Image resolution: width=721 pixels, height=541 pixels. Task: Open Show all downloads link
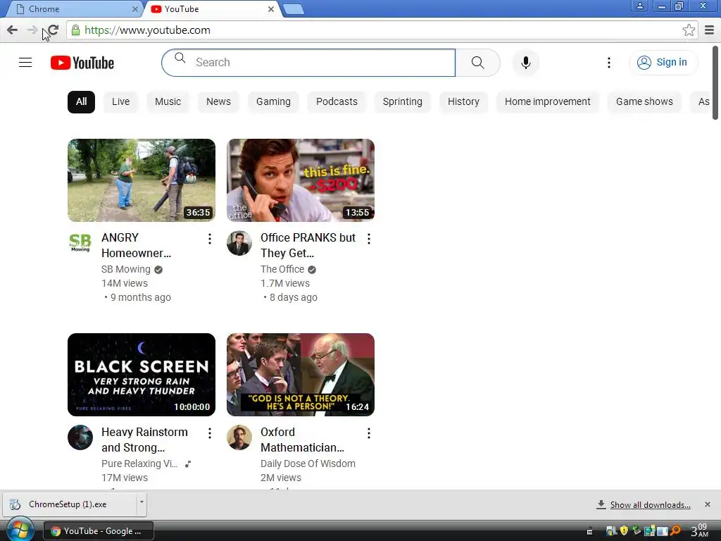coord(650,505)
